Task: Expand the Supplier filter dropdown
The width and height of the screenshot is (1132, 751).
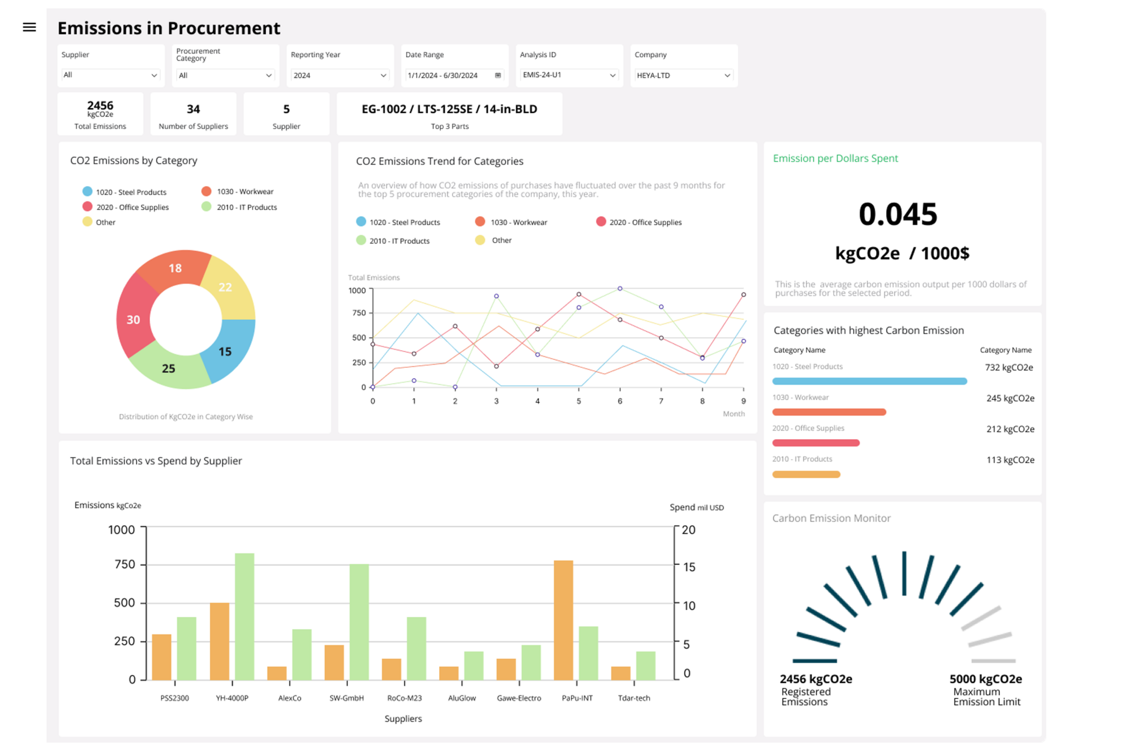Action: point(110,75)
